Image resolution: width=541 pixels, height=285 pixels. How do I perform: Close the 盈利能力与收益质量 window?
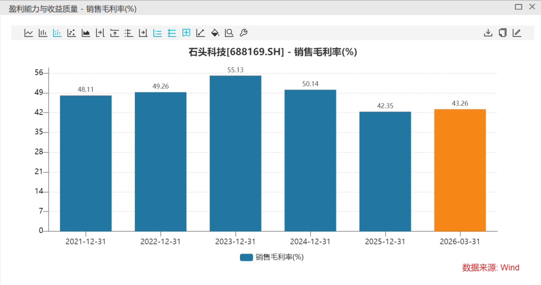pyautogui.click(x=532, y=7)
